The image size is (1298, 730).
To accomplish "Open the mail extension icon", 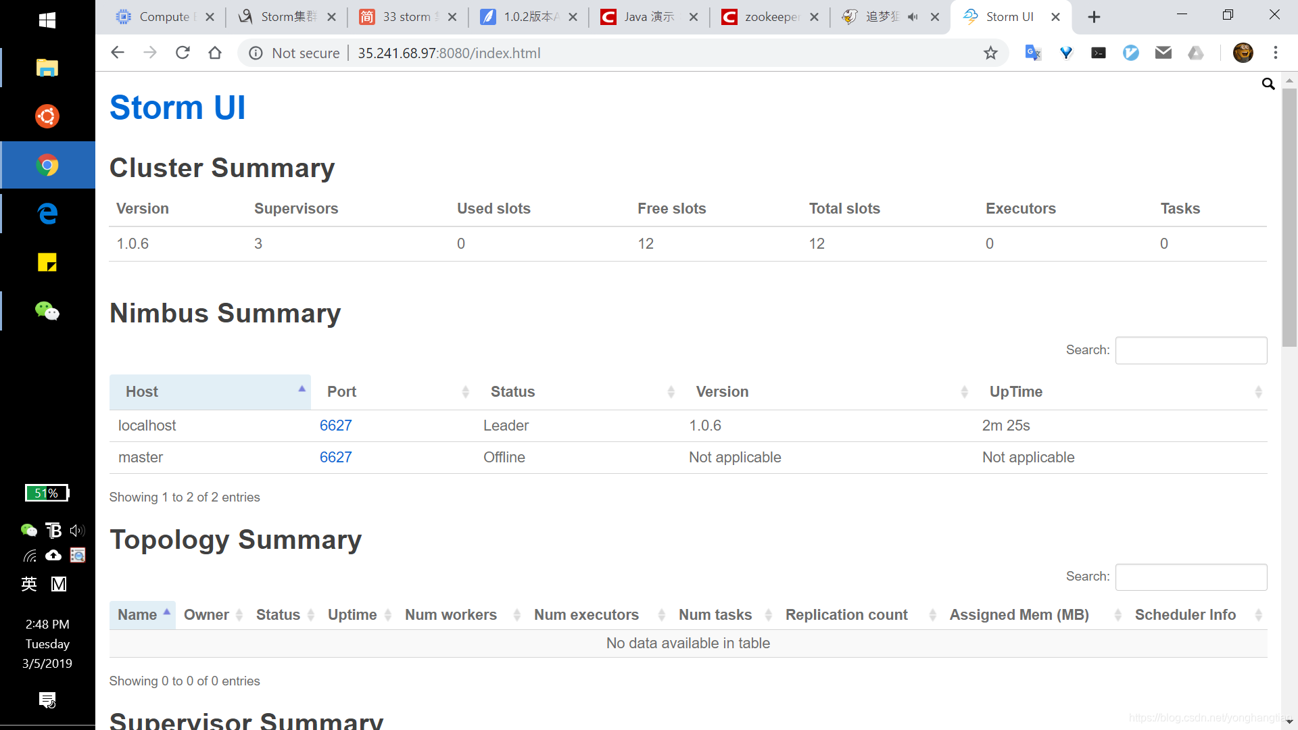I will 1163,53.
